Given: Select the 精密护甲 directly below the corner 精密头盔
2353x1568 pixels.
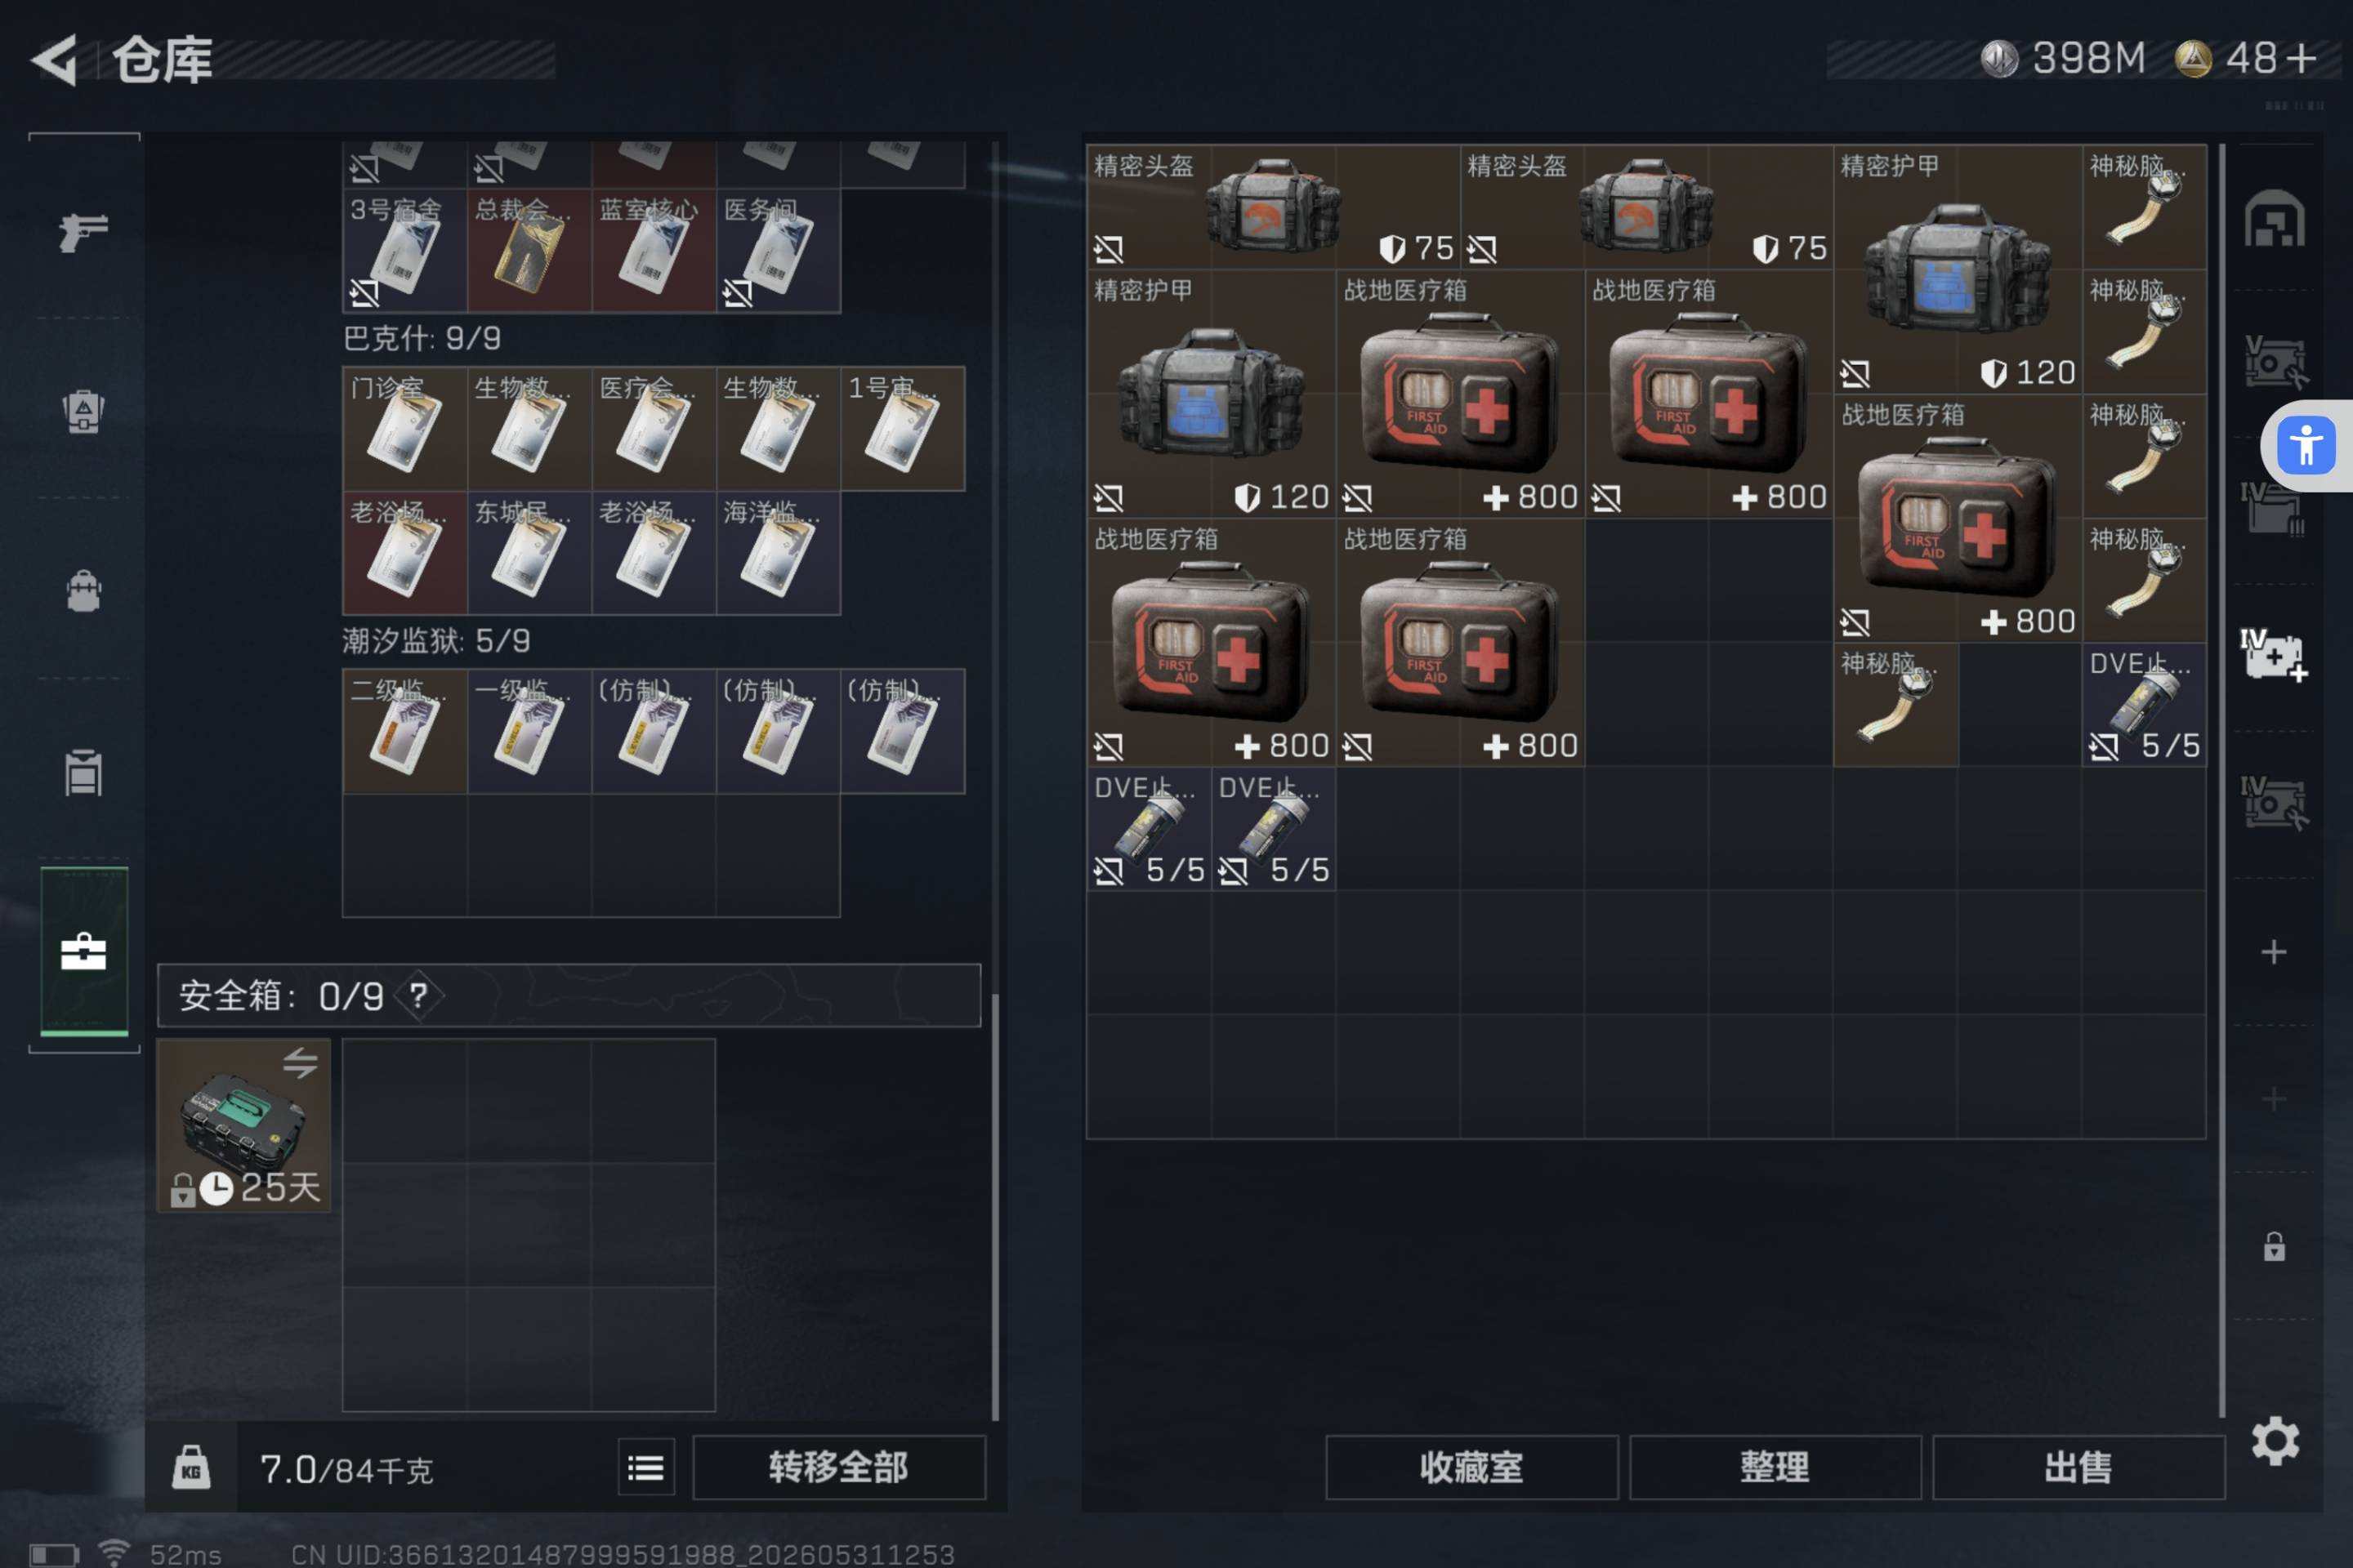Looking at the screenshot, I should pos(1212,394).
